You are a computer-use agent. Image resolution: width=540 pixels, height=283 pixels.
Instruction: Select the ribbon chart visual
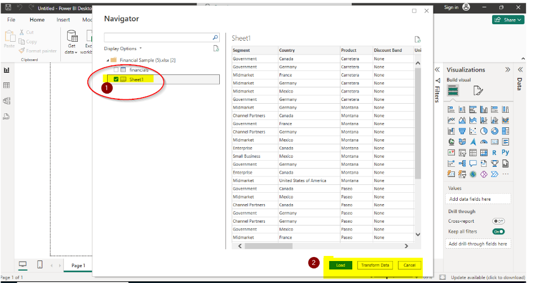click(505, 121)
